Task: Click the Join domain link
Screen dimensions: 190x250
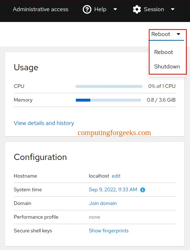Action: tap(103, 203)
